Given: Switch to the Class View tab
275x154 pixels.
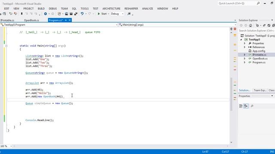Looking at the screenshot, I should [x=272, y=90].
